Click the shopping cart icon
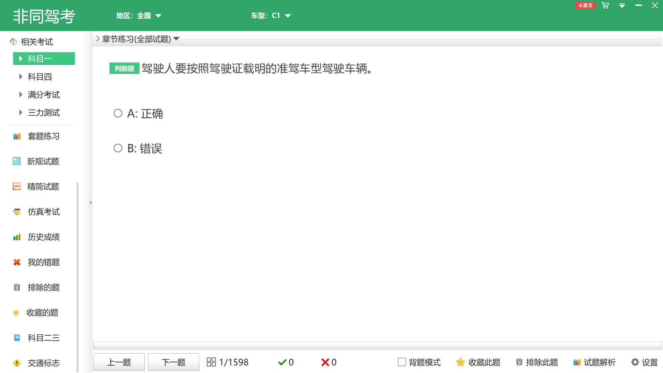Viewport: 663px width, 373px height. pyautogui.click(x=605, y=6)
